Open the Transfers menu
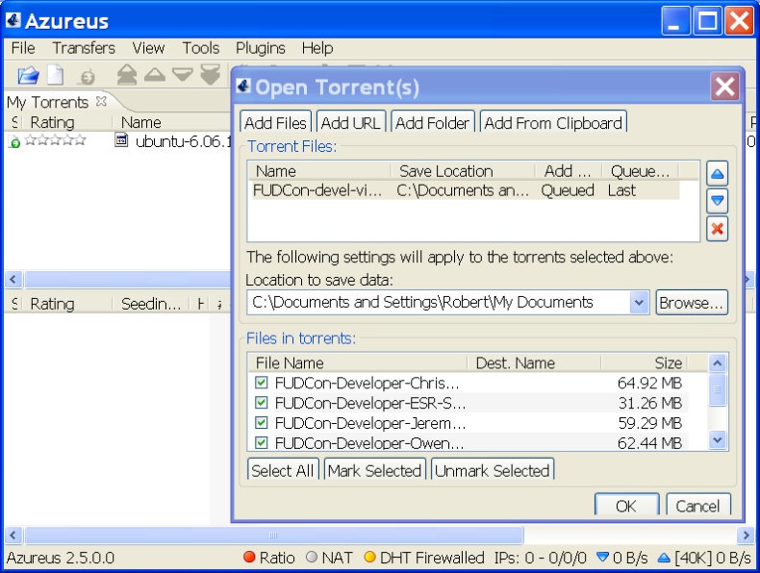760x573 pixels. [84, 48]
